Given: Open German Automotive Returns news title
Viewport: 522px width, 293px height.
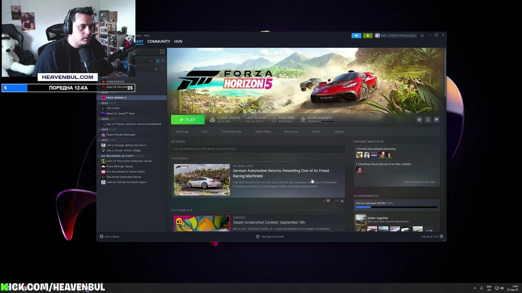Looking at the screenshot, I should [x=281, y=173].
